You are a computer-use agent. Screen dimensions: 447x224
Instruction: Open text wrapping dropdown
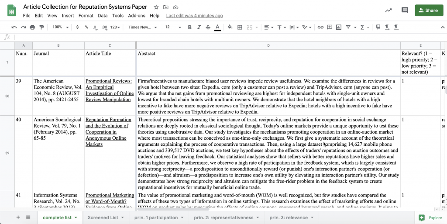click(x=293, y=27)
